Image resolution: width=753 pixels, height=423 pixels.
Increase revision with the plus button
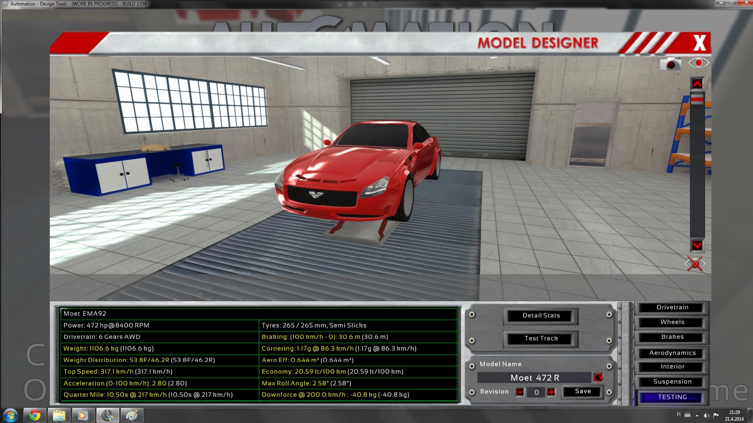[551, 392]
